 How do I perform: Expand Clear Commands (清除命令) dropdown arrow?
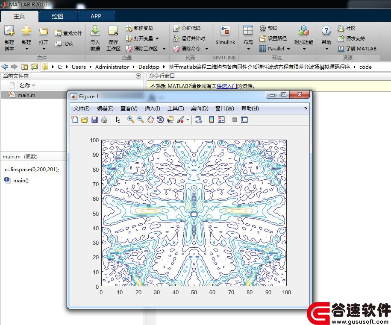[207, 49]
